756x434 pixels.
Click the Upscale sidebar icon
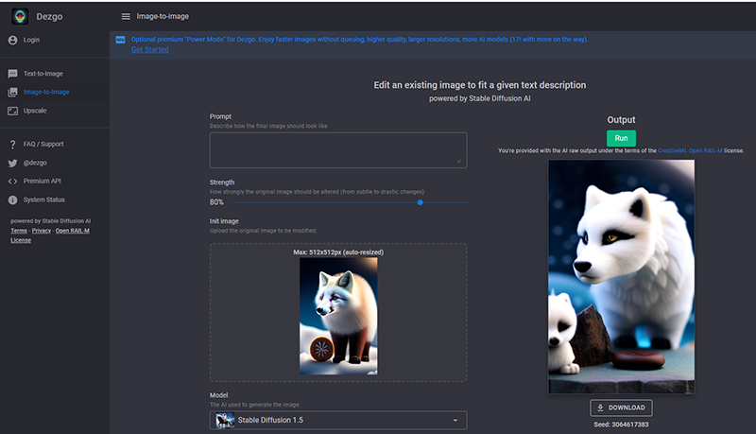pos(13,111)
